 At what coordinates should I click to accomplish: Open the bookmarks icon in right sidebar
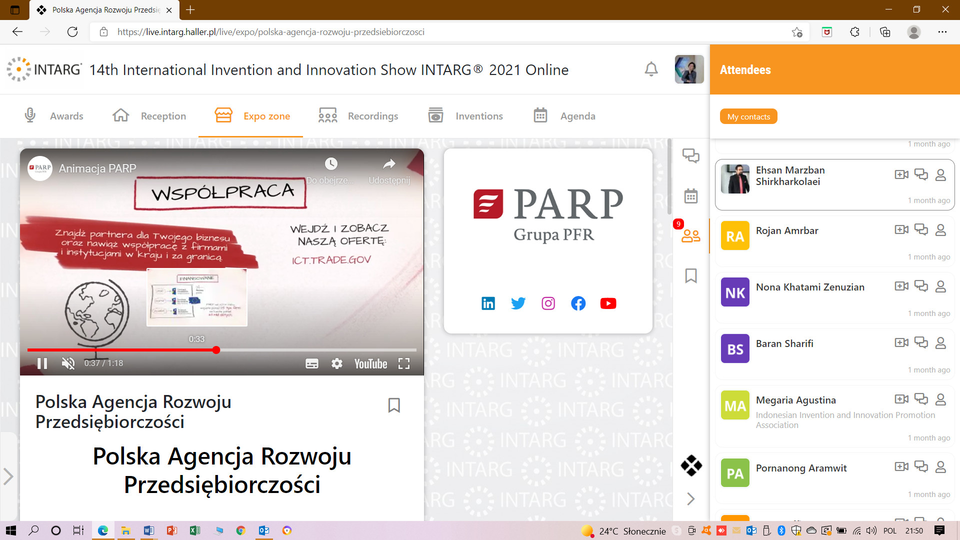691,275
